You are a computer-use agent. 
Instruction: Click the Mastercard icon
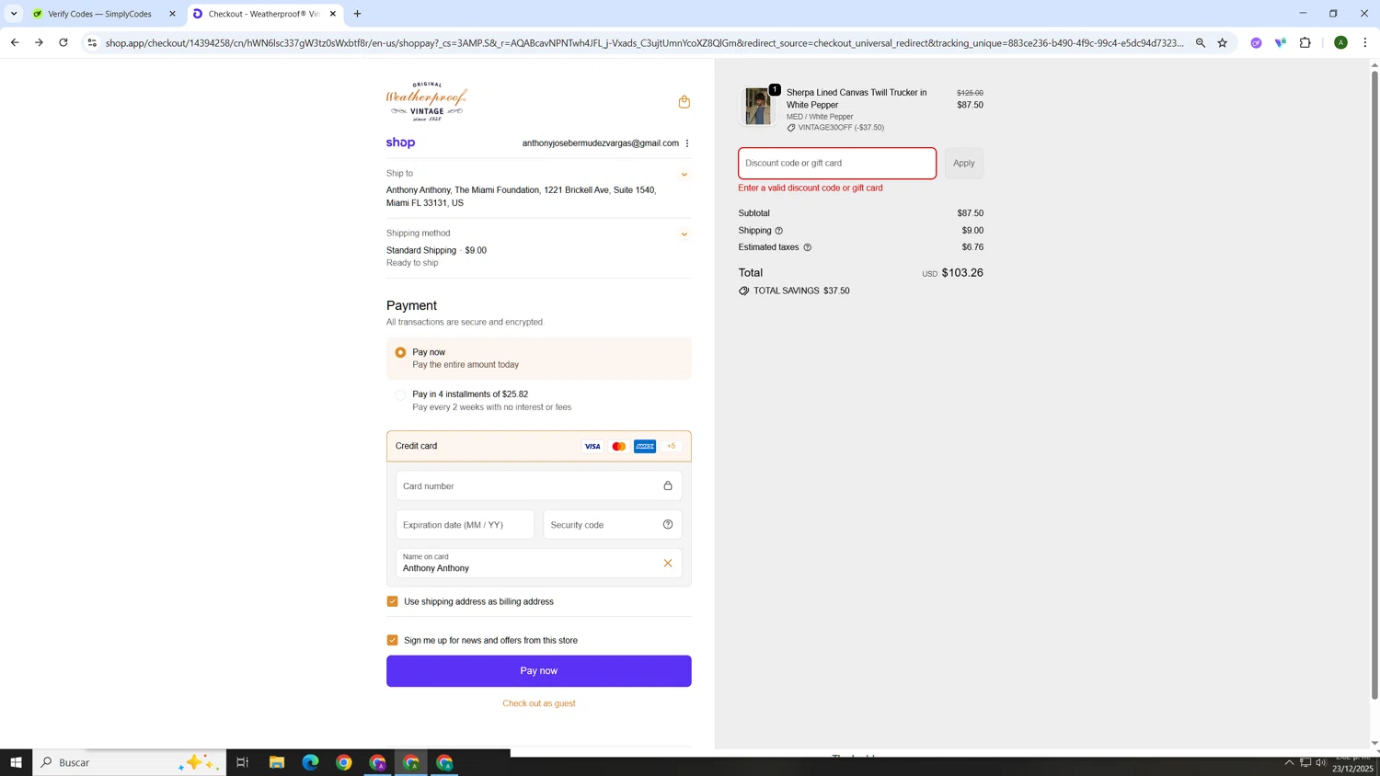tap(619, 446)
